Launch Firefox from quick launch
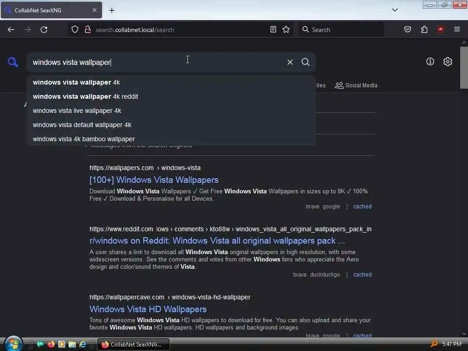Image resolution: width=468 pixels, height=351 pixels. (51, 344)
